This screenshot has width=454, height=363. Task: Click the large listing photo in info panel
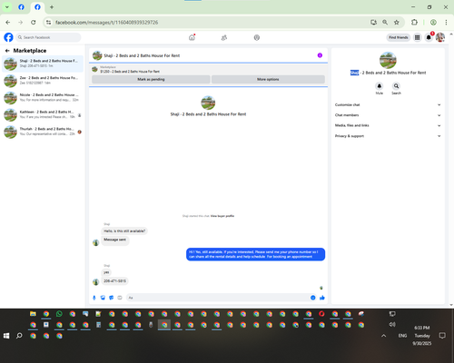(388, 60)
